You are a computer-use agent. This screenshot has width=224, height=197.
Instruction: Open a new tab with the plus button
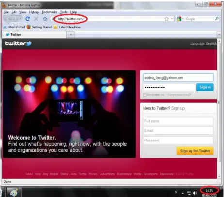(71, 34)
